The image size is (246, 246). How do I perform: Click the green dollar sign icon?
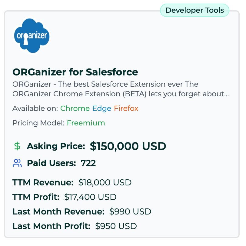click(17, 146)
